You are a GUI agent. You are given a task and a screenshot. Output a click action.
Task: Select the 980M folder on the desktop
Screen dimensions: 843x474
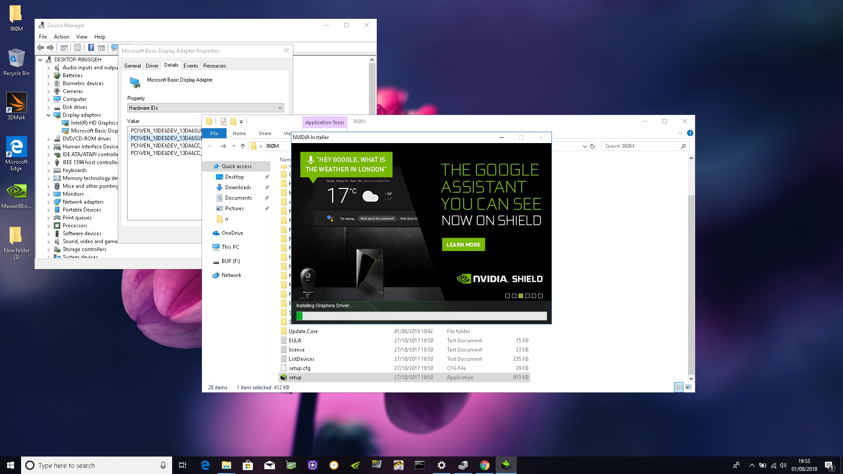tap(16, 18)
